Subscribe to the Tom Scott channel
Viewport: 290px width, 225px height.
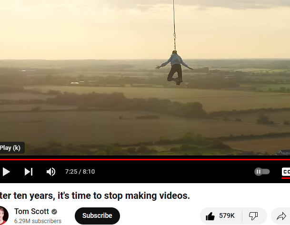coord(97,215)
